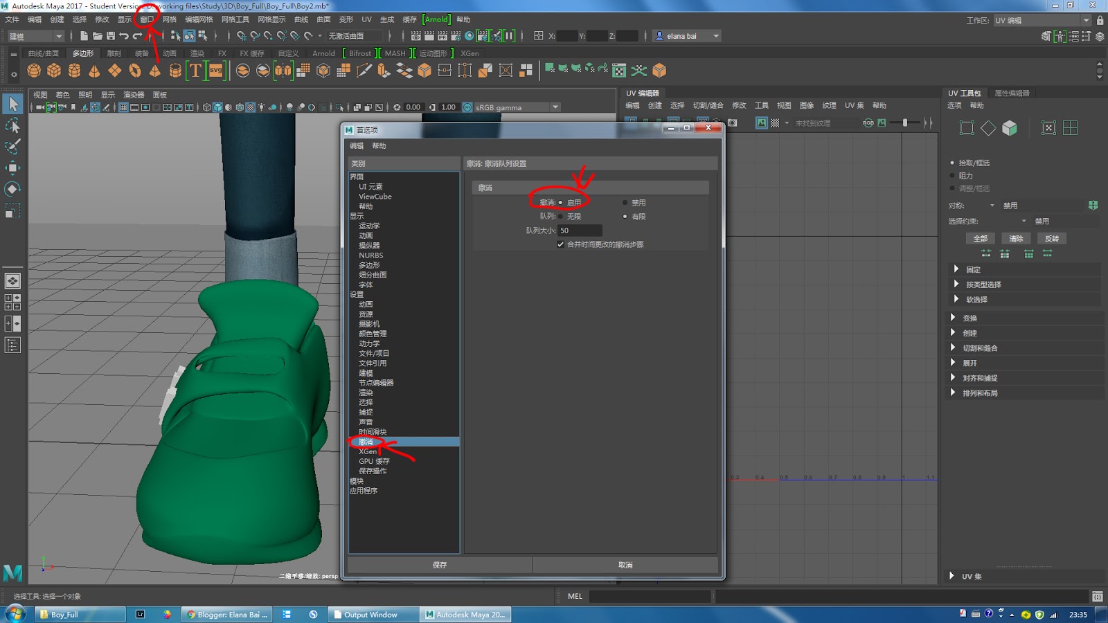Image resolution: width=1108 pixels, height=623 pixels.
Task: Expand the 变换 section
Action: coord(953,318)
